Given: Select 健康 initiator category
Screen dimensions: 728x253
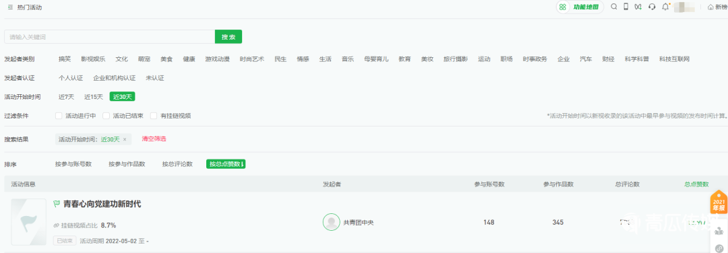Looking at the screenshot, I should 189,59.
